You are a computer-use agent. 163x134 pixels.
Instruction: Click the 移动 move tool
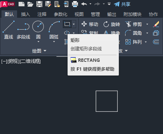point(90,24)
